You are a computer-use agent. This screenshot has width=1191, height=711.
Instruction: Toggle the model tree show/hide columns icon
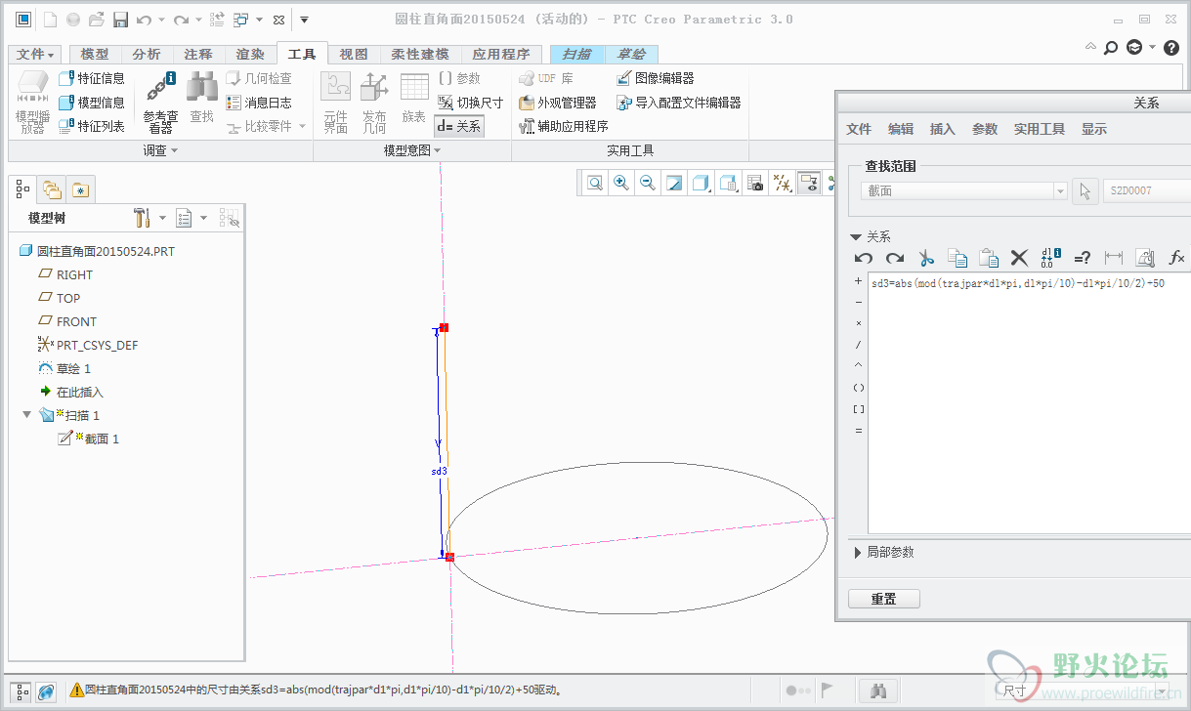[x=229, y=218]
